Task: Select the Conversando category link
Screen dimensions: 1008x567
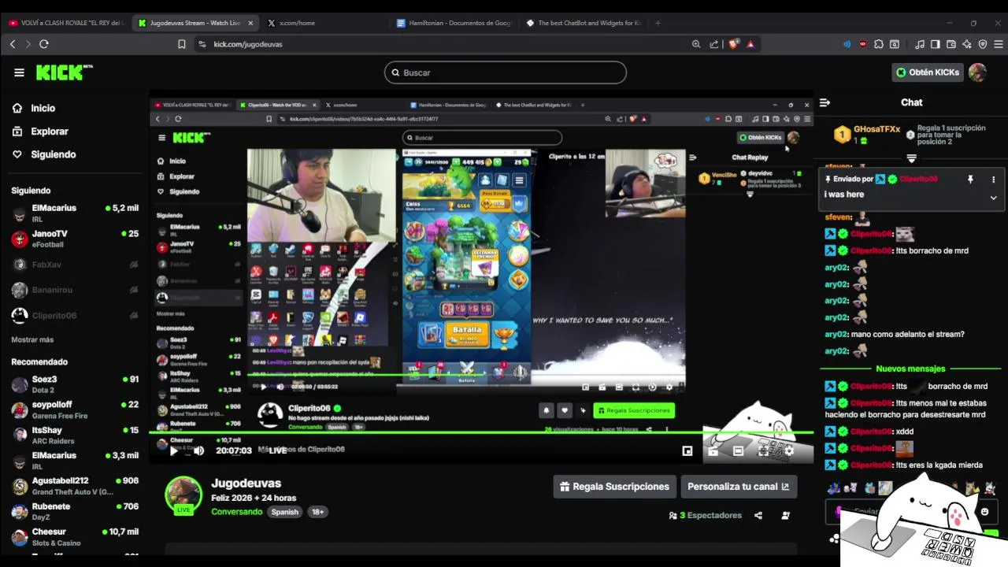Action: [x=236, y=512]
